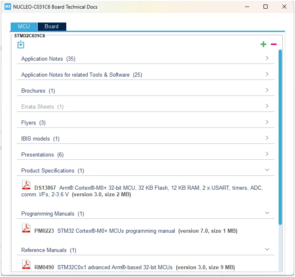Click the pink minus collapse-all icon
The image size is (295, 277).
[x=274, y=44]
